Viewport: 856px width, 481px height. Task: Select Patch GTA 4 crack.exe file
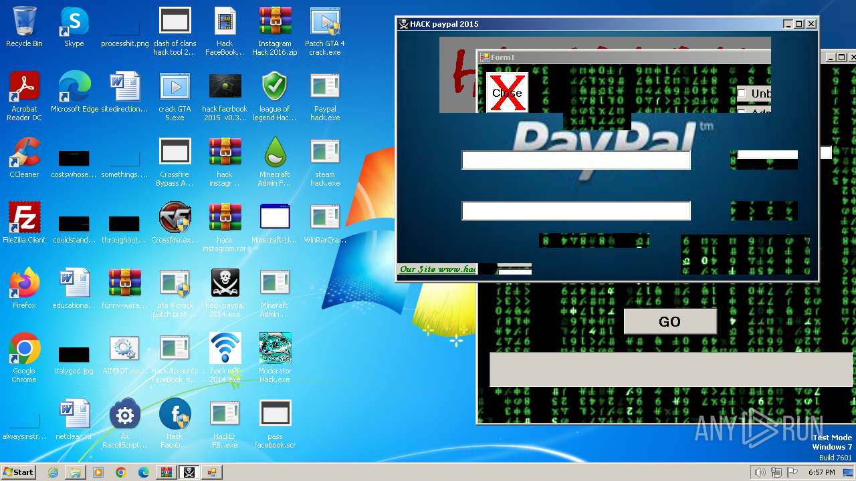pyautogui.click(x=325, y=31)
